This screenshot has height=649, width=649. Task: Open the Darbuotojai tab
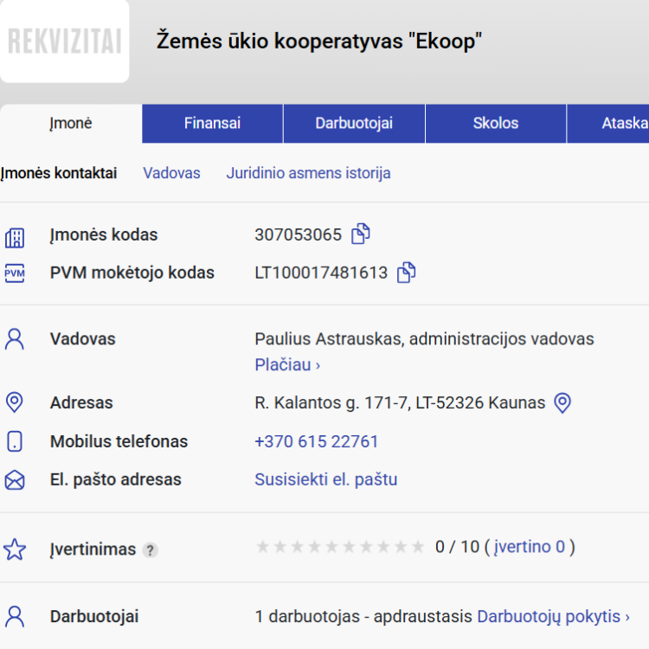click(x=354, y=124)
